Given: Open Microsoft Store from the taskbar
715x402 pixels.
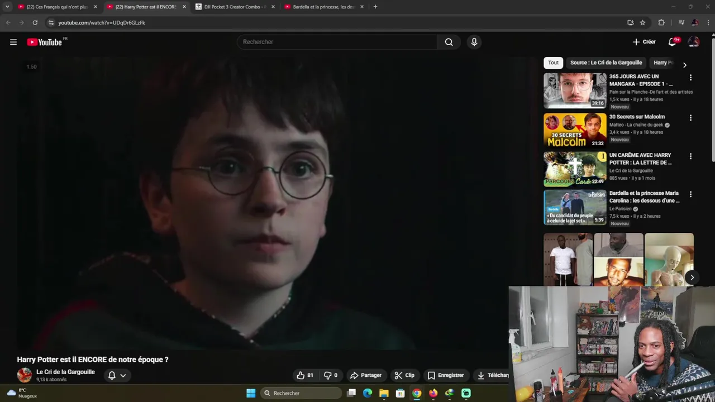Looking at the screenshot, I should 400,393.
